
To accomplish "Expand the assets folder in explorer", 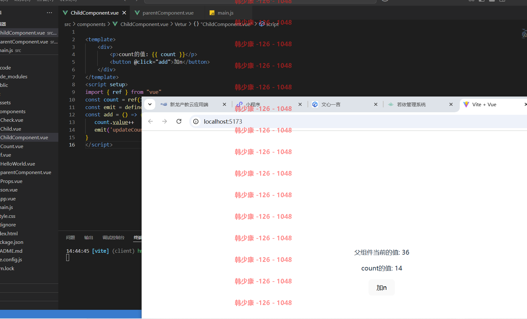I will [29, 102].
